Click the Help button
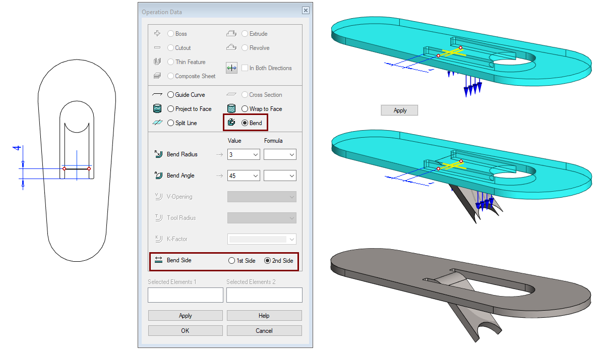Viewport: 602px width, 349px height. [264, 315]
